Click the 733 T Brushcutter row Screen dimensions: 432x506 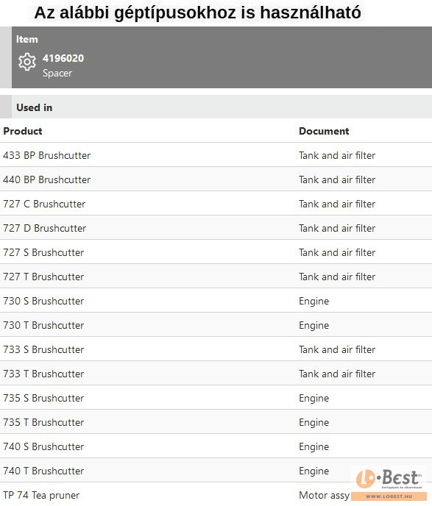point(216,374)
